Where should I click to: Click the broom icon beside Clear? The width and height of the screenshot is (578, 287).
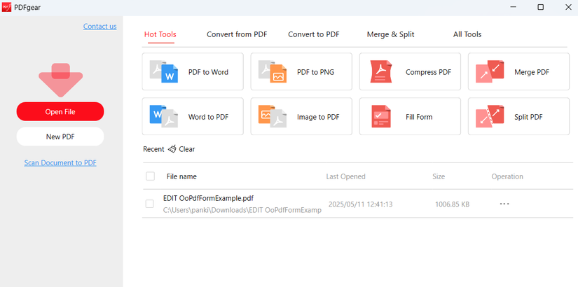coord(172,149)
